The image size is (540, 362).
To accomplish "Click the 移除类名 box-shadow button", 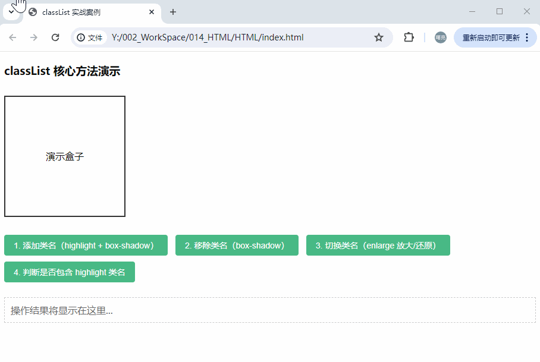I will point(237,245).
